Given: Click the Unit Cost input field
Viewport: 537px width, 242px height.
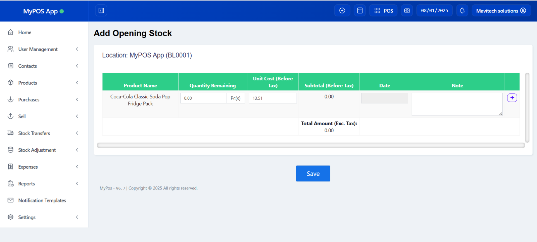Looking at the screenshot, I should tap(273, 98).
